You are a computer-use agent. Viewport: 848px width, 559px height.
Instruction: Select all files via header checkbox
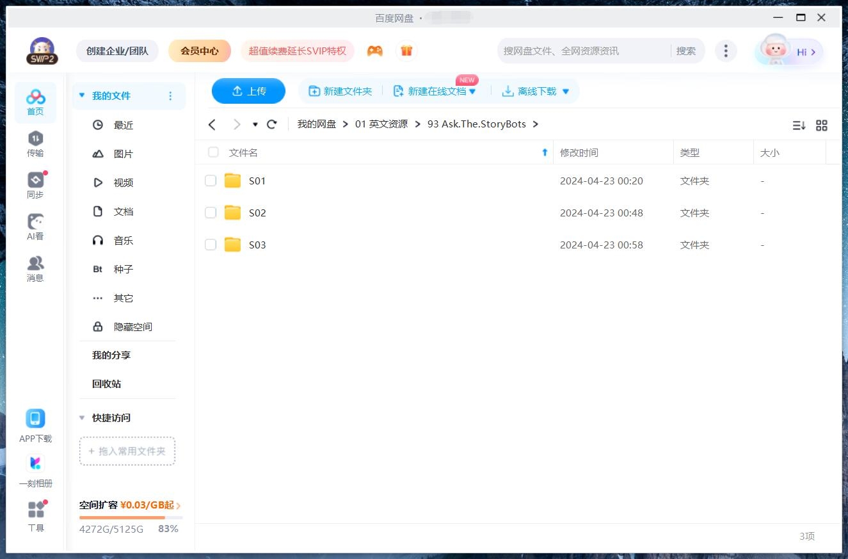tap(212, 152)
